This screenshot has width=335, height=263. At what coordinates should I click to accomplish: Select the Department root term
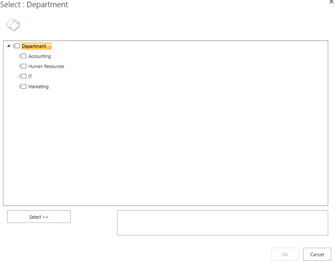[37, 46]
